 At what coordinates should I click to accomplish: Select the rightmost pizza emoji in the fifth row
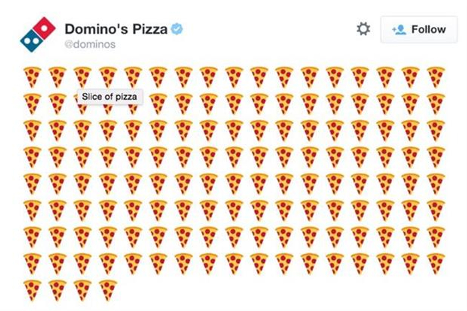(435, 183)
